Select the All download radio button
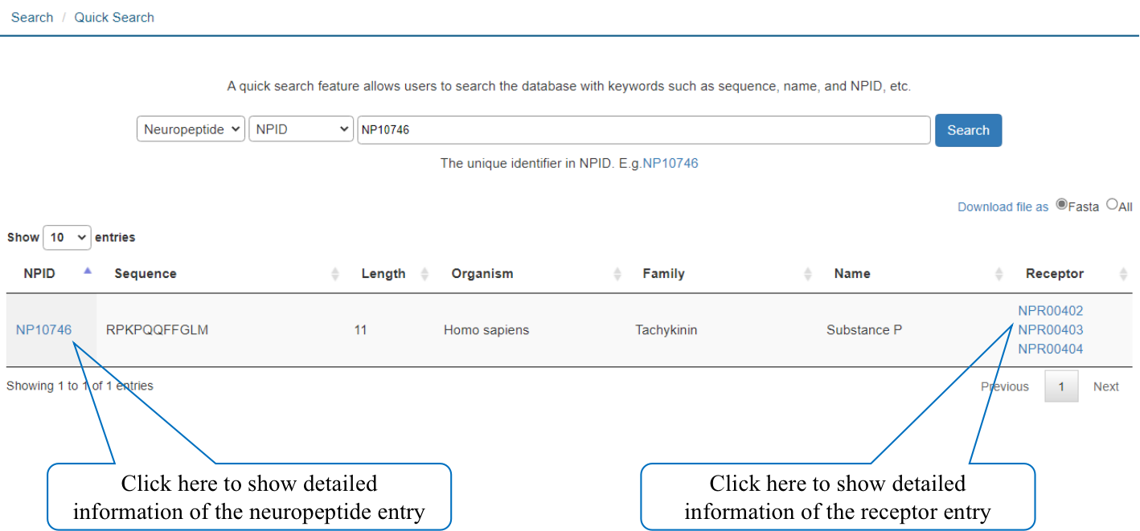Image resolution: width=1140 pixels, height=531 pixels. [x=1112, y=205]
